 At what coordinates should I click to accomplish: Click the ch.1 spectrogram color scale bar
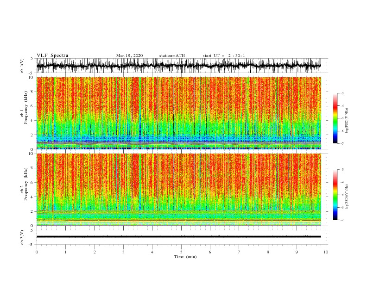point(335,118)
